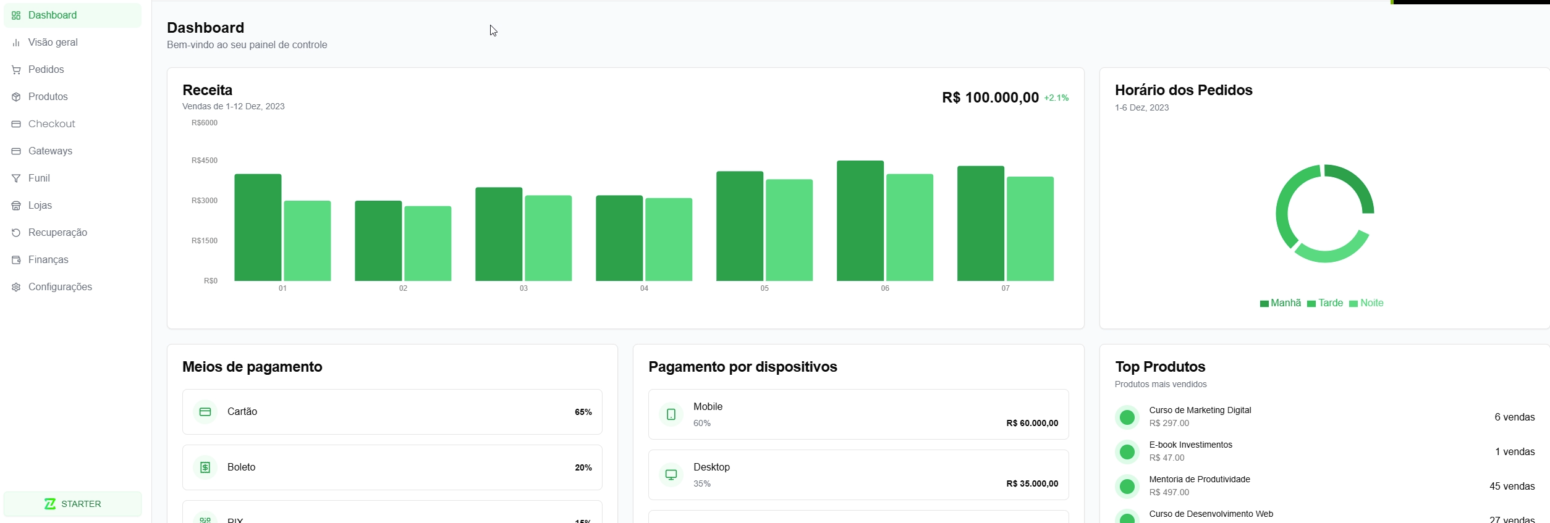The width and height of the screenshot is (1550, 523).
Task: Navigate to Finanças
Action: tap(72, 260)
